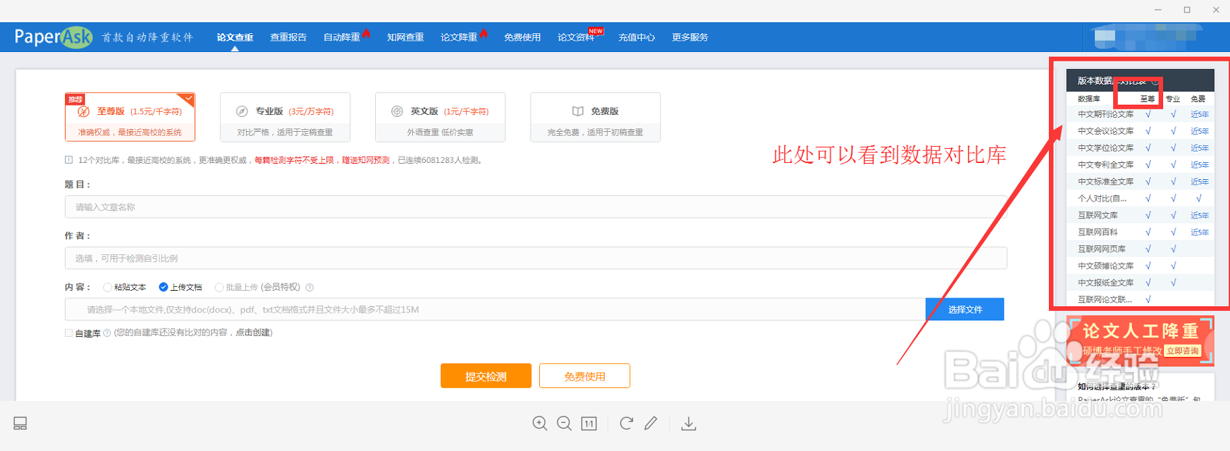Enable the 自建库 checkbox
This screenshot has width=1230, height=451.
pyautogui.click(x=69, y=333)
